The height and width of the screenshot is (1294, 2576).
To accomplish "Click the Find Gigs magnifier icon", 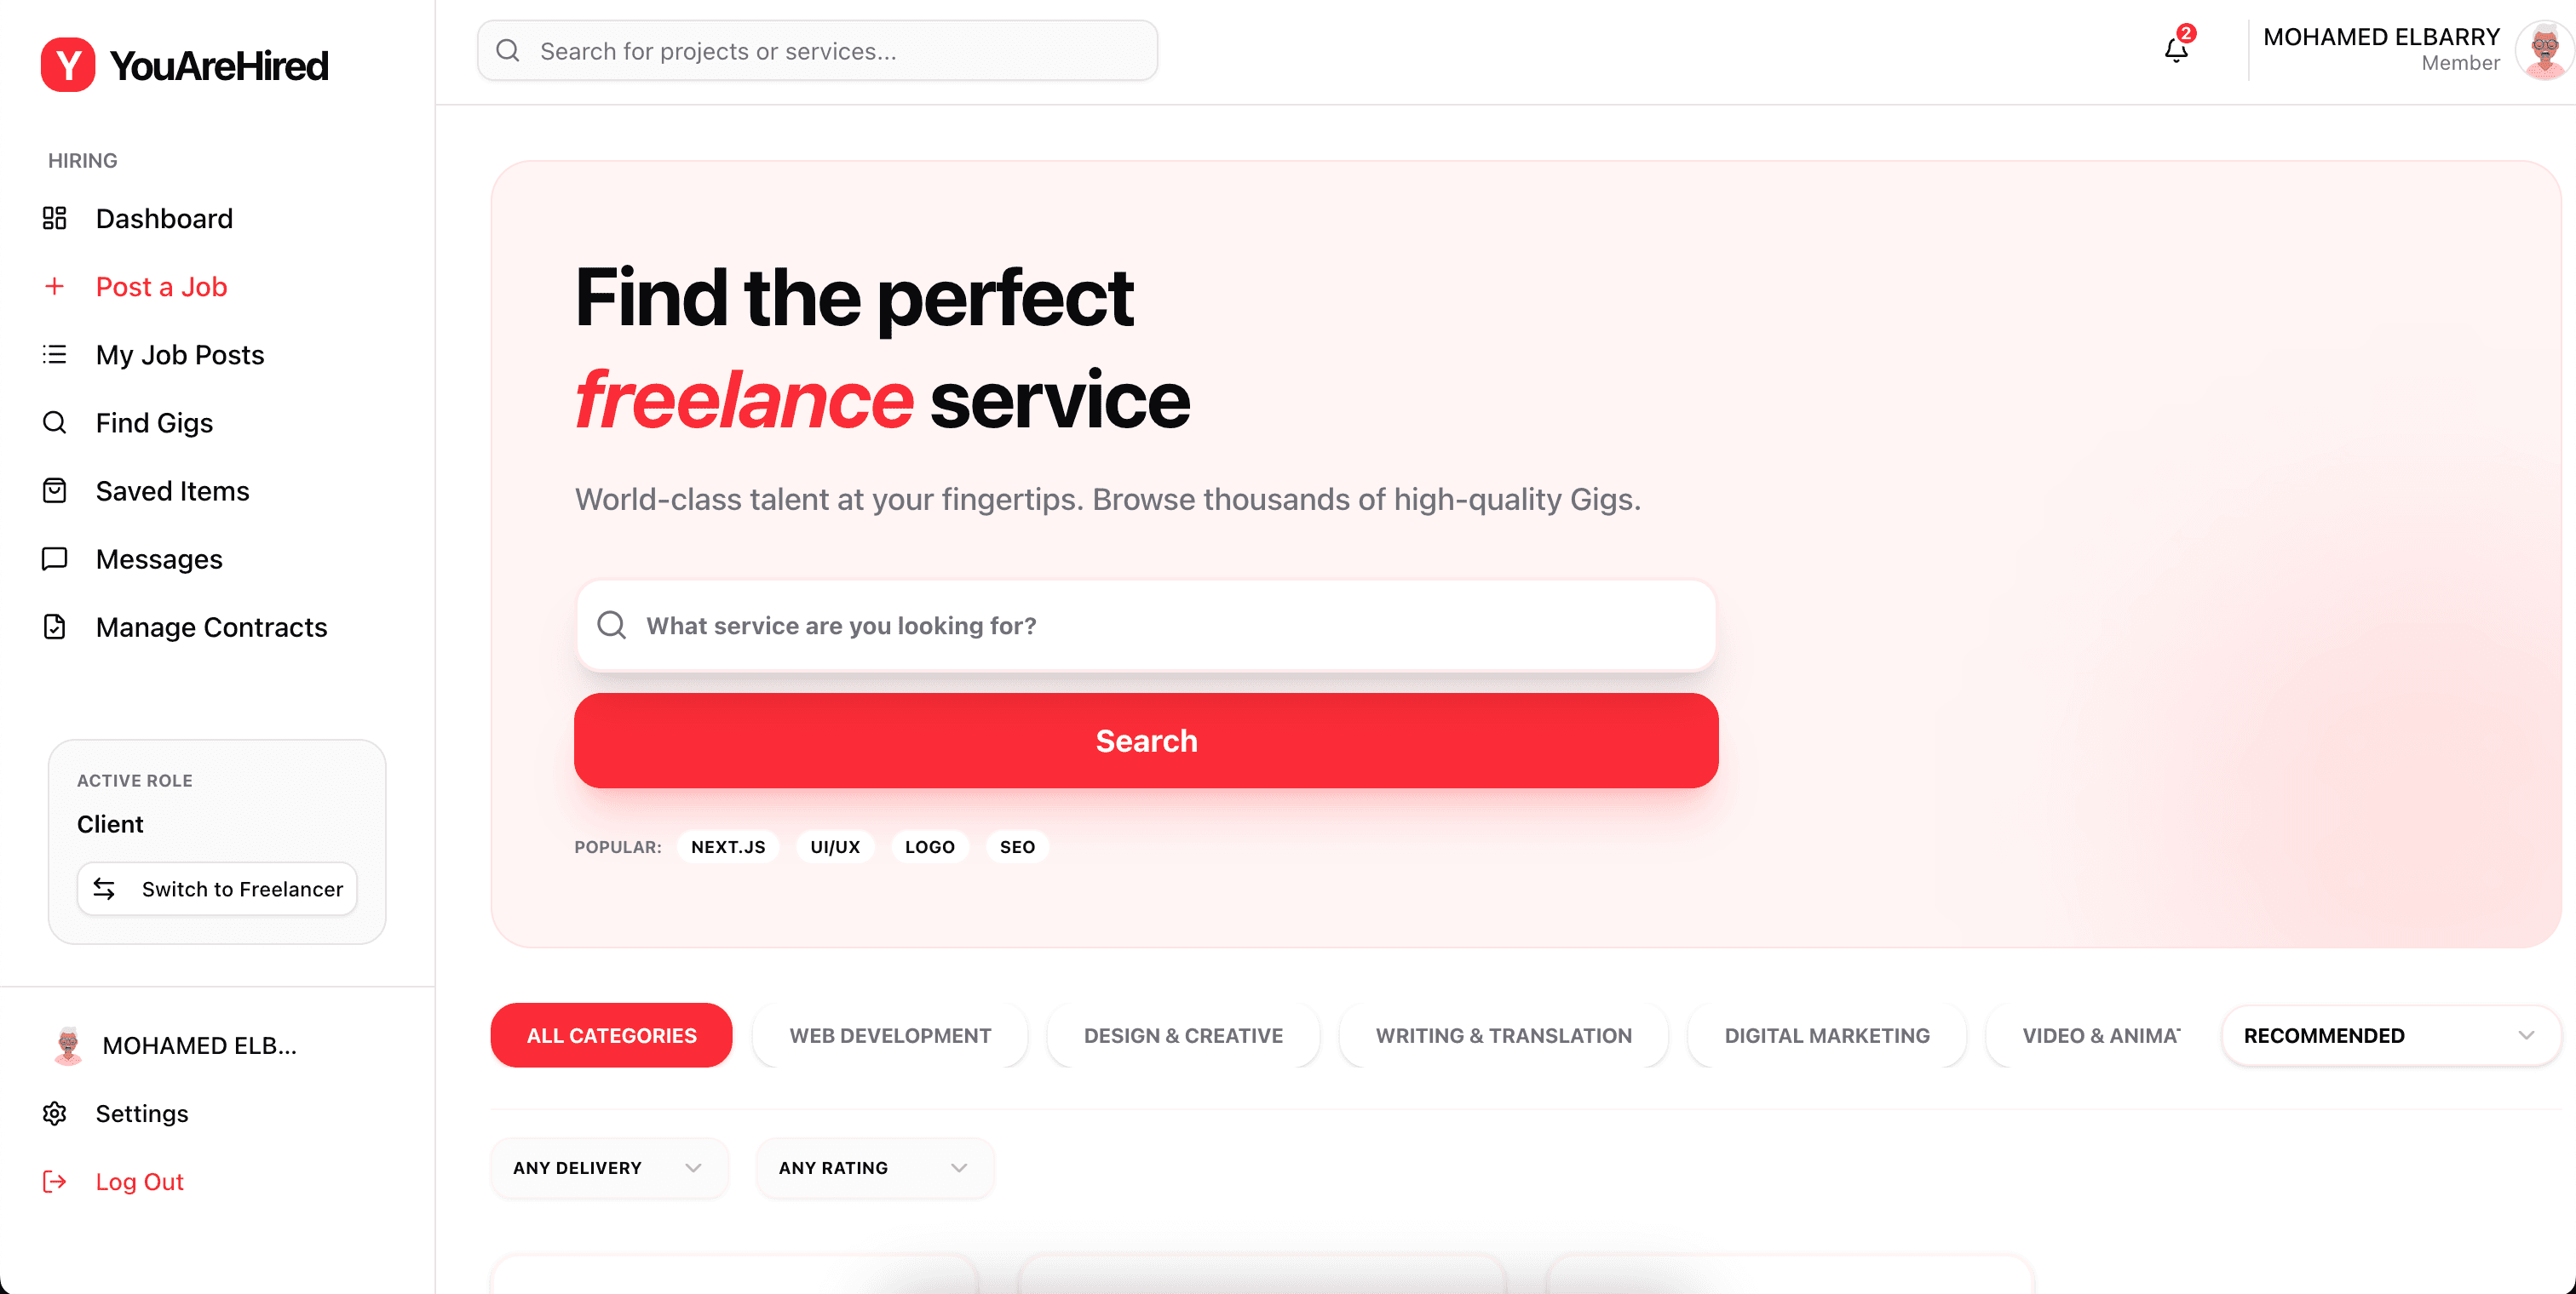I will click(55, 421).
